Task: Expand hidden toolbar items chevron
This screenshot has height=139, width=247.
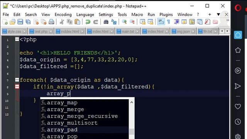Action: pos(228,20)
